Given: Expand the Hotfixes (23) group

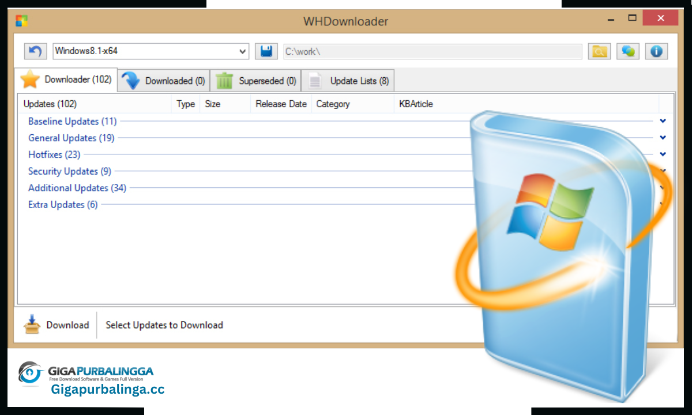Looking at the screenshot, I should (x=54, y=154).
